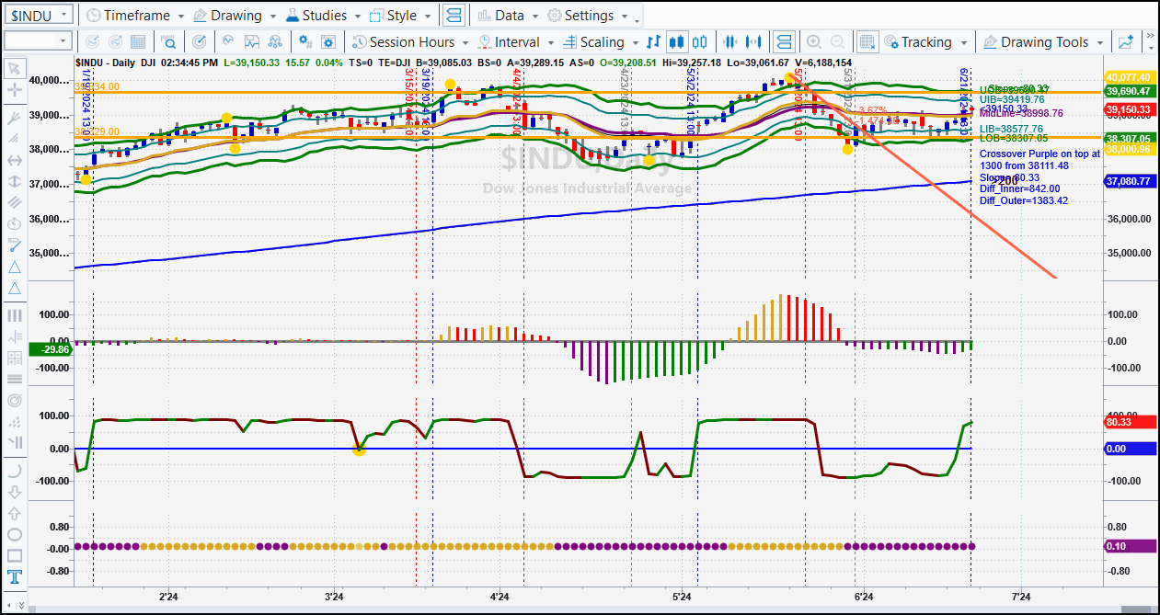This screenshot has width=1160, height=615.
Task: Select the arrow pointer tool in sidebar
Action: 15,68
